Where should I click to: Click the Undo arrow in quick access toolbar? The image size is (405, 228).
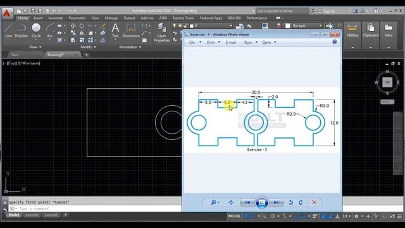point(54,11)
